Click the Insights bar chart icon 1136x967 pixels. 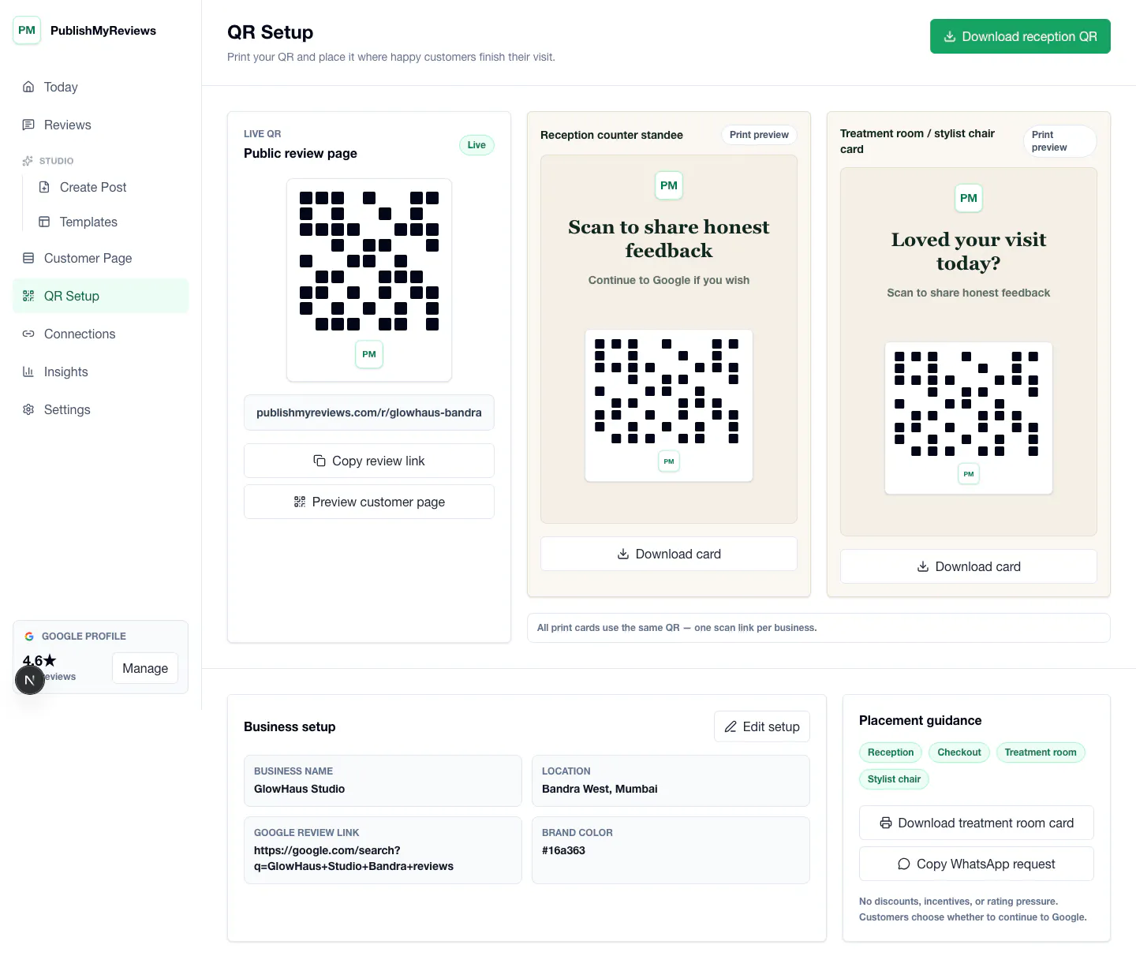(28, 371)
